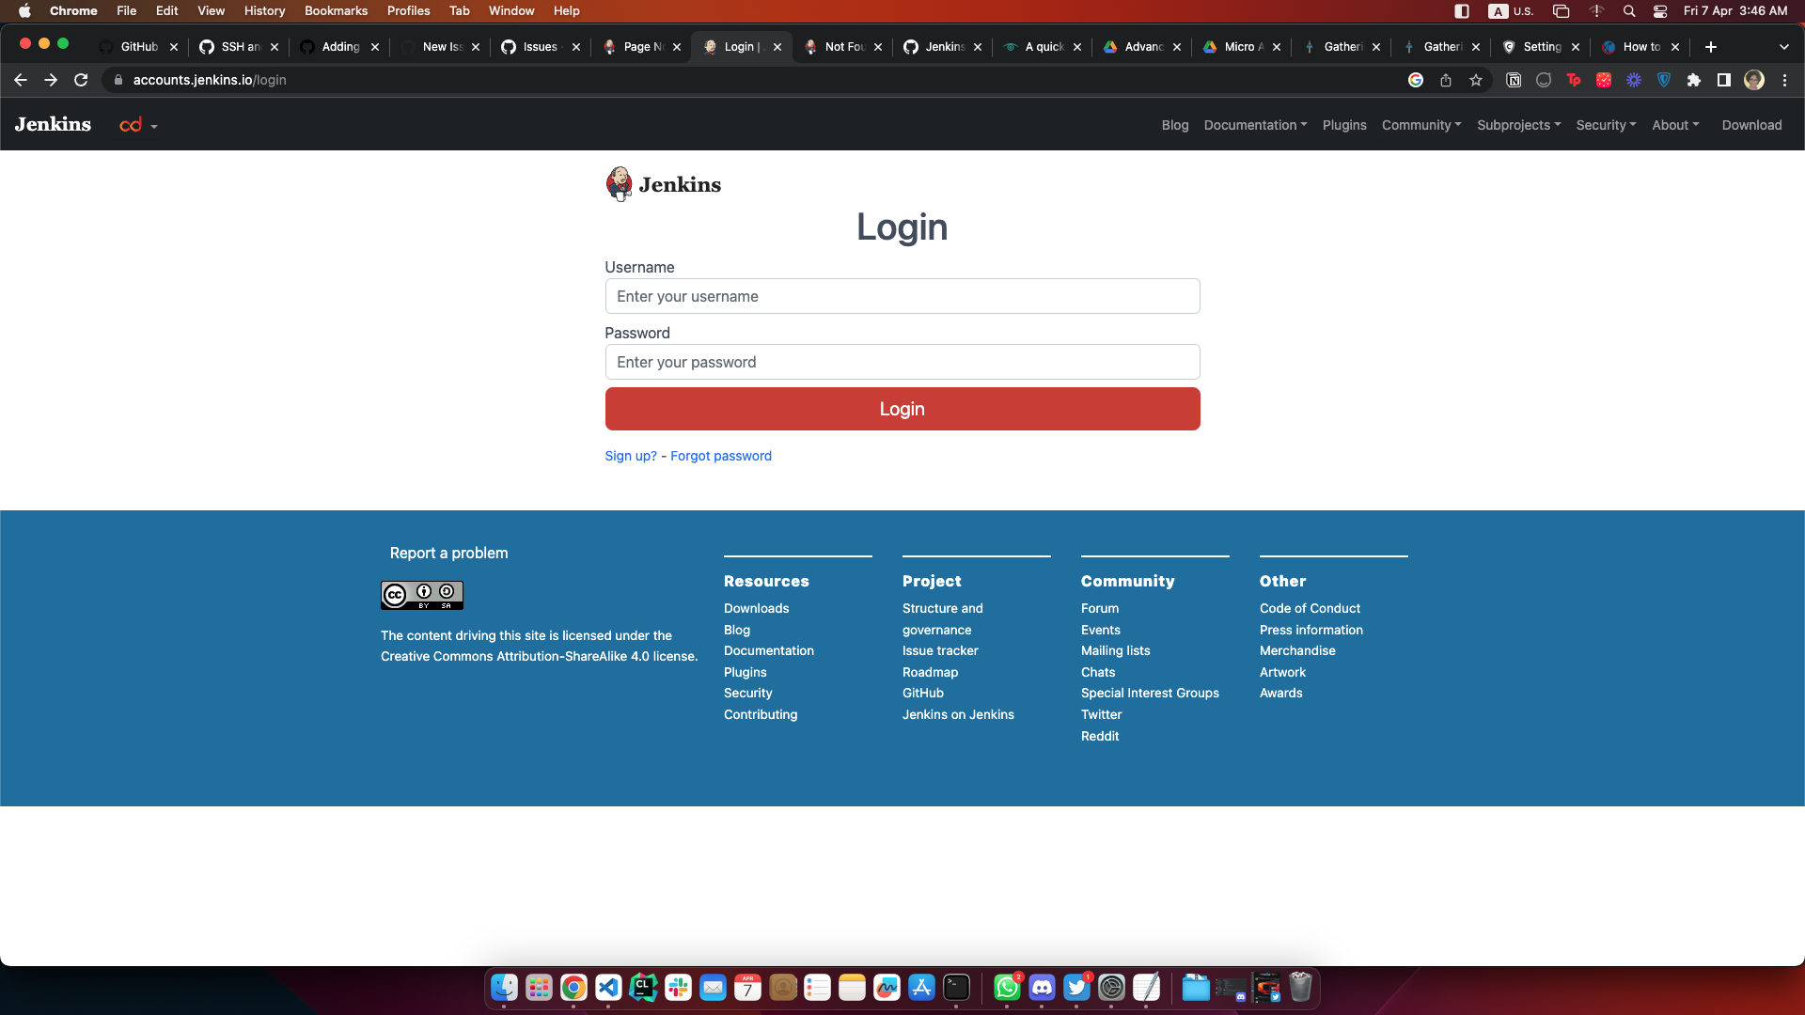The width and height of the screenshot is (1805, 1015).
Task: Open Visual Studio Code from the dock
Action: pos(608,988)
